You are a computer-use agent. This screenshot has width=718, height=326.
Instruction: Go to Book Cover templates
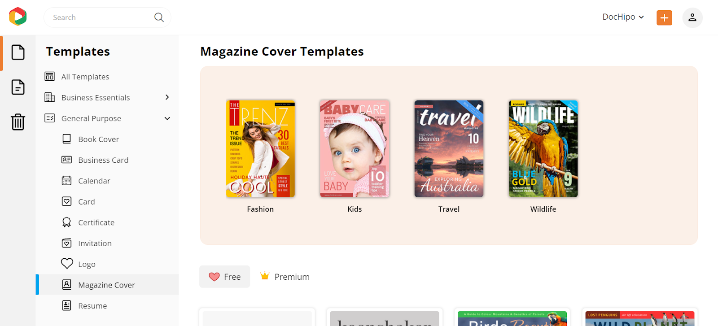(99, 139)
